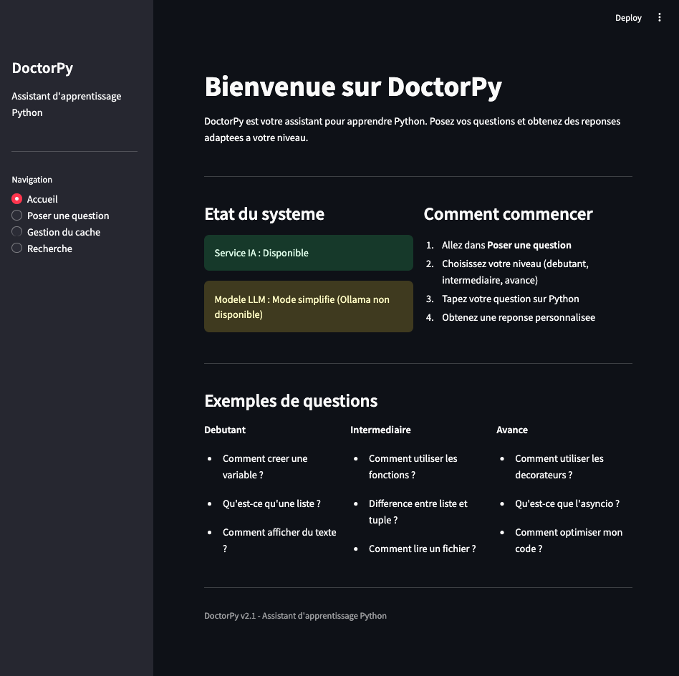
Task: Click Obtenez une reponse personnalisee step
Action: pyautogui.click(x=519, y=317)
